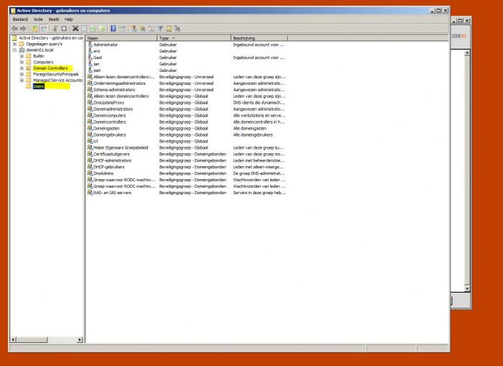Select domein01.local domain node

pos(40,50)
